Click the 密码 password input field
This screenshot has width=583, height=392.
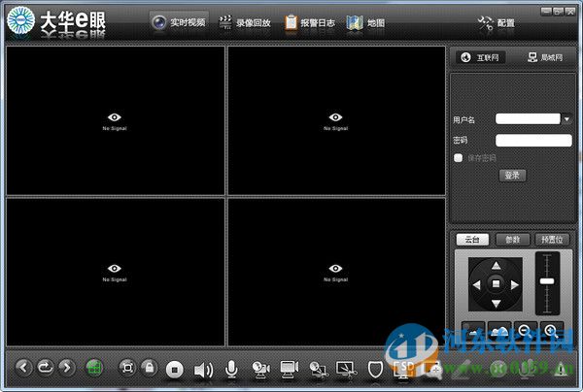533,141
